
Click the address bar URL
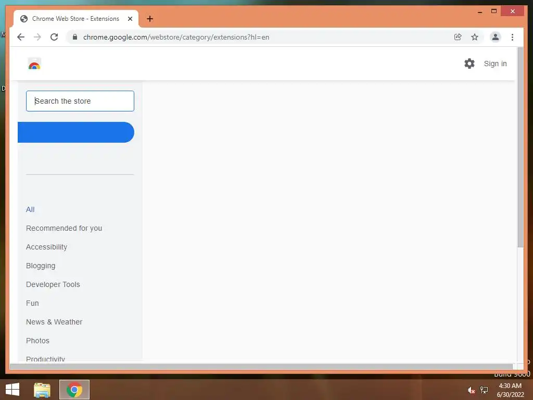pos(176,37)
